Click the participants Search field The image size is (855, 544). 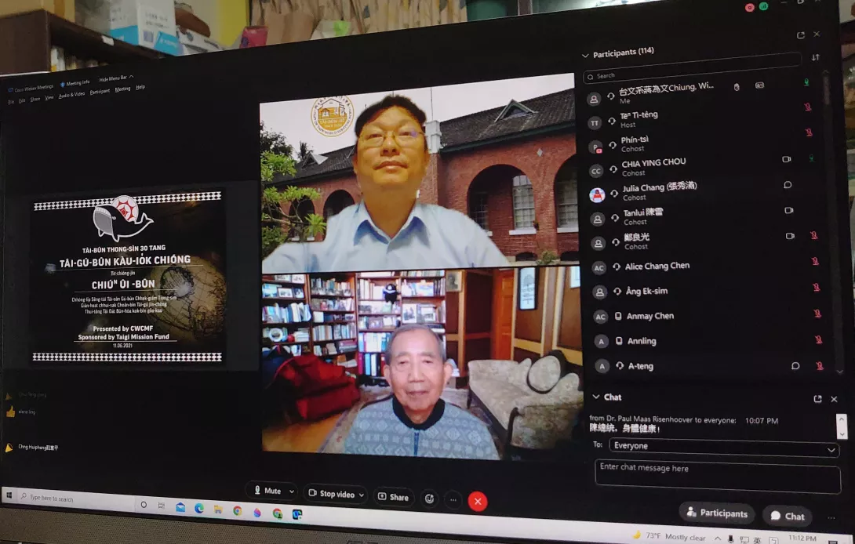692,70
